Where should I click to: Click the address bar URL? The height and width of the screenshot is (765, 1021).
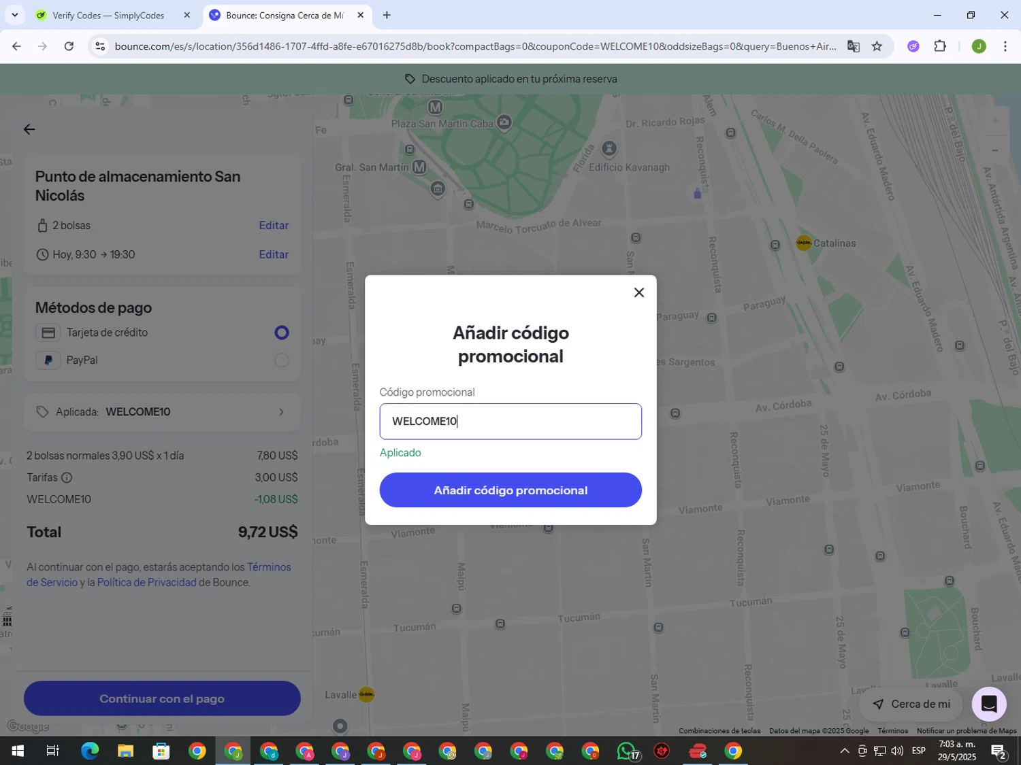(475, 46)
